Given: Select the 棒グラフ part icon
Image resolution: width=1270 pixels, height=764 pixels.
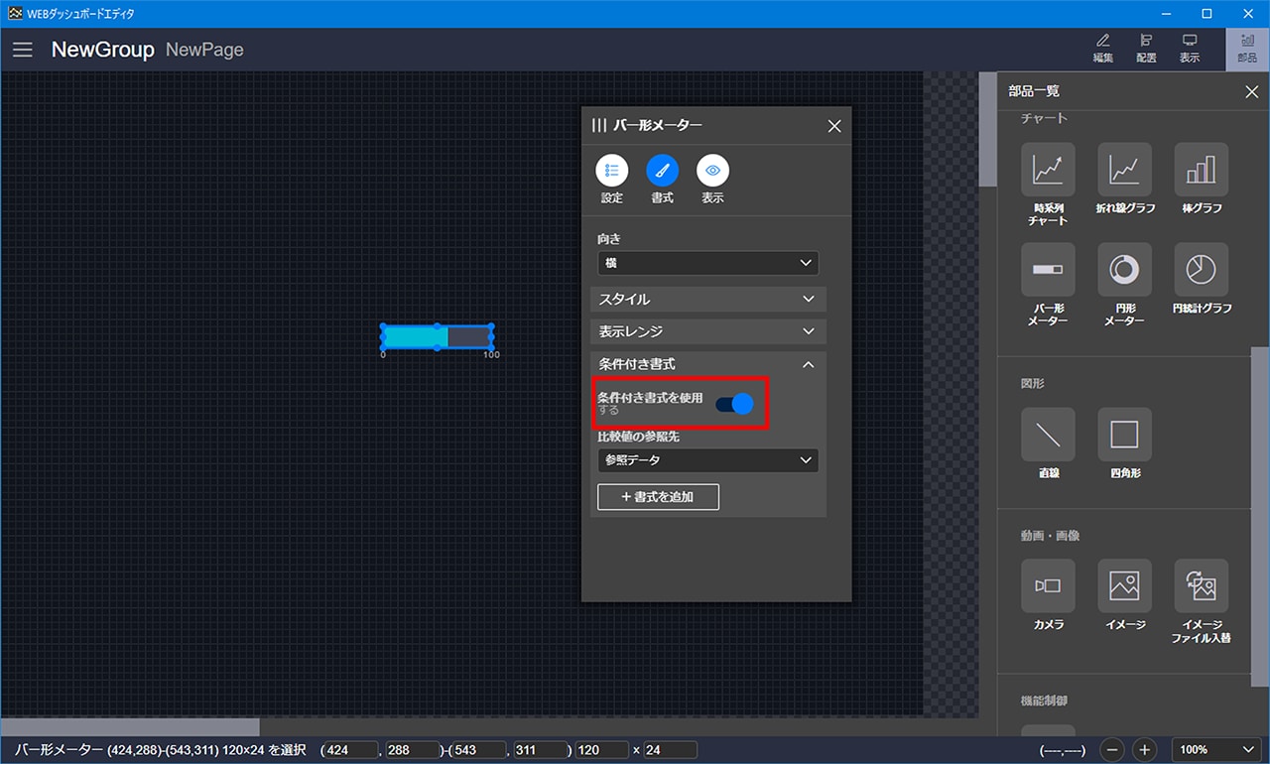Looking at the screenshot, I should tap(1201, 170).
